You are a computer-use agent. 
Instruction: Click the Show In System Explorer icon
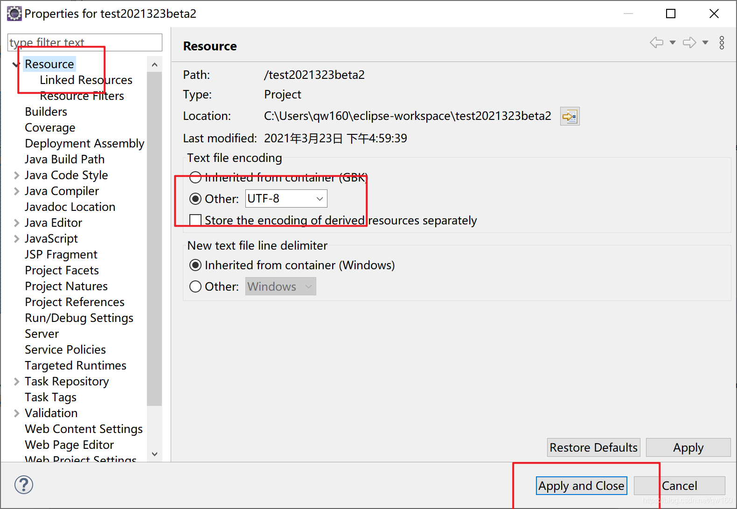[570, 116]
